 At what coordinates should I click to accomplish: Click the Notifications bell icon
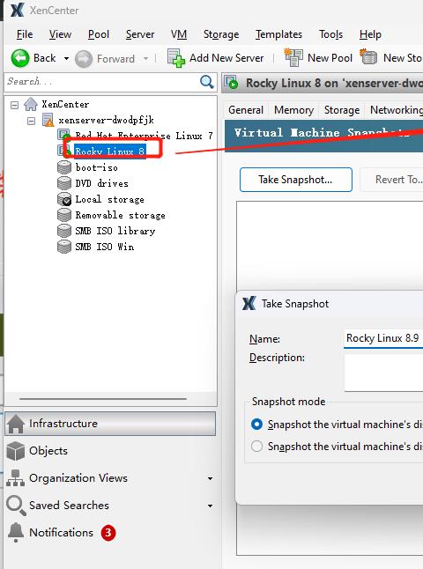click(x=16, y=533)
